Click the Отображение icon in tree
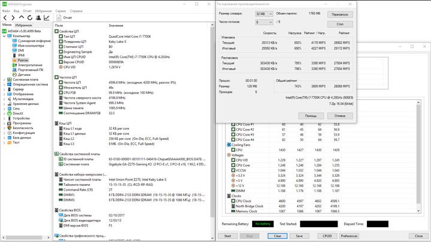The width and height of the screenshot is (431, 242). (10, 94)
